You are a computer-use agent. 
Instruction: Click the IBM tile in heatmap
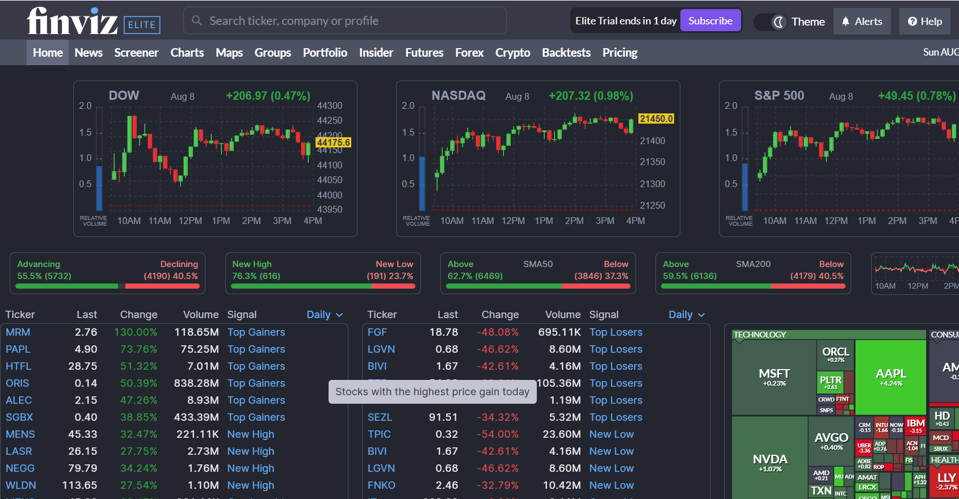915,426
